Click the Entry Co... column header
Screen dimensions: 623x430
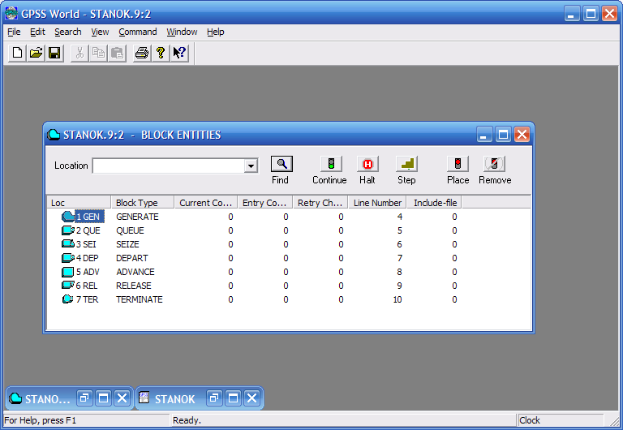coord(265,203)
